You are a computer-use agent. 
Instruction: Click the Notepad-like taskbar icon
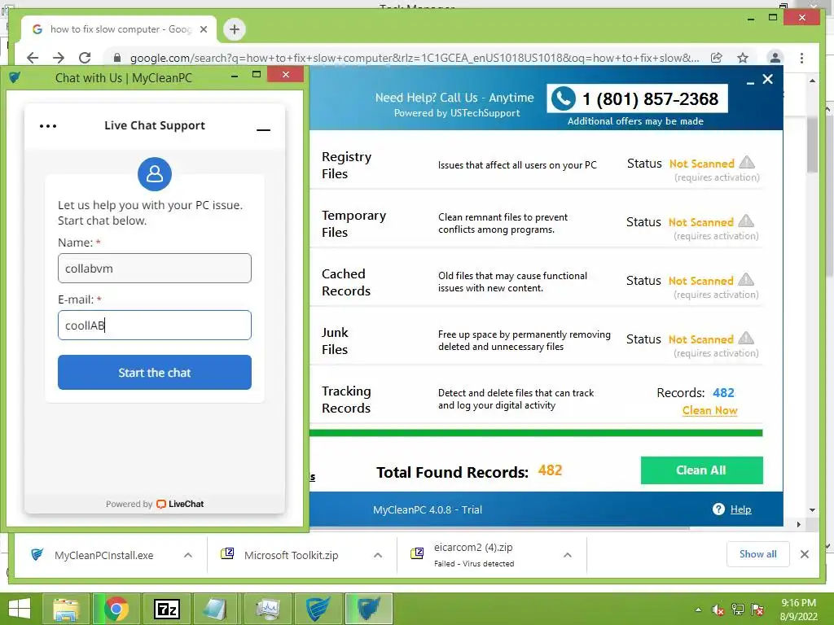pyautogui.click(x=215, y=609)
